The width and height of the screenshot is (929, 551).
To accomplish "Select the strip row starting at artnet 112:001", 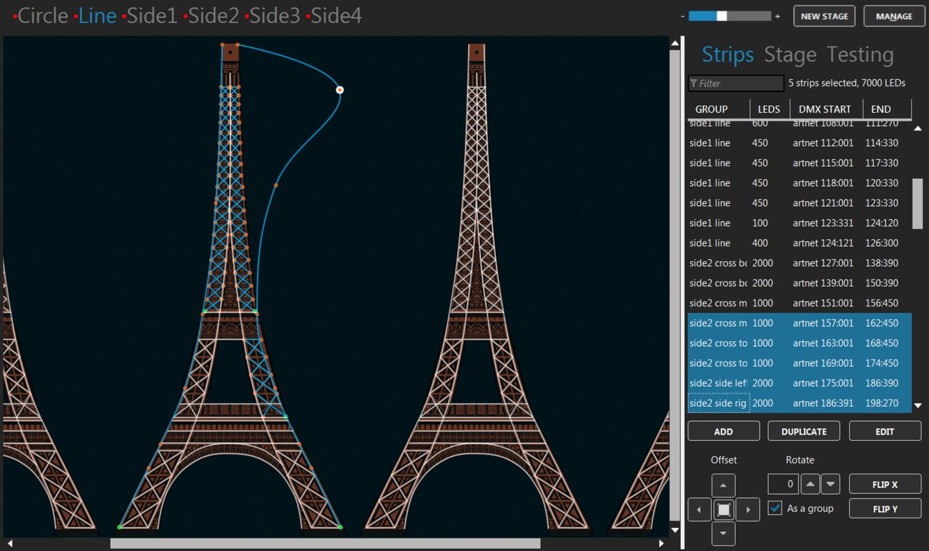I will point(800,143).
